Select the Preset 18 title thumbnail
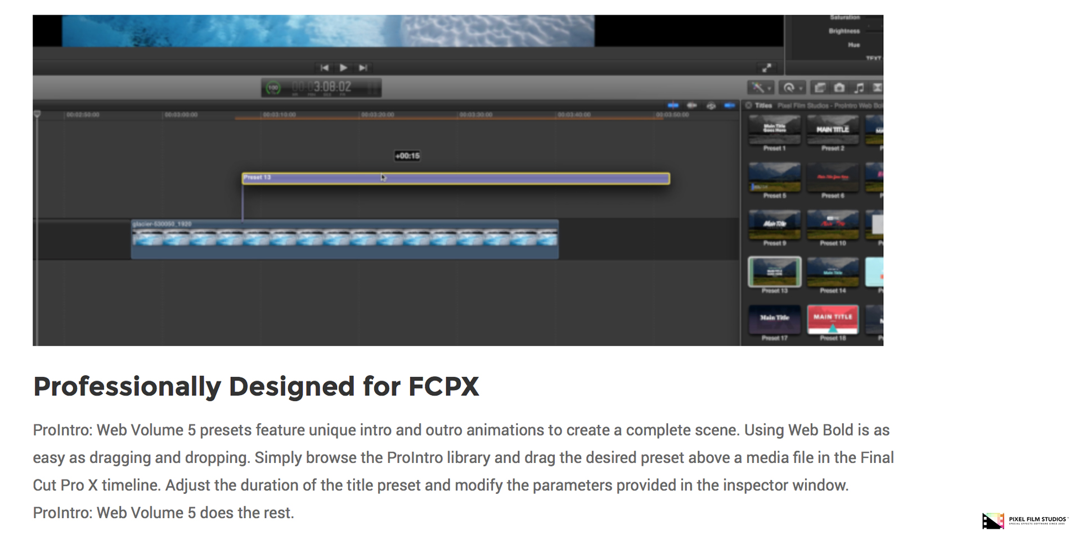The image size is (1087, 554). [x=833, y=319]
